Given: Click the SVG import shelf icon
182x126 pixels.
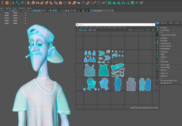Looking at the screenshot, I should pyautogui.click(x=7, y=3).
